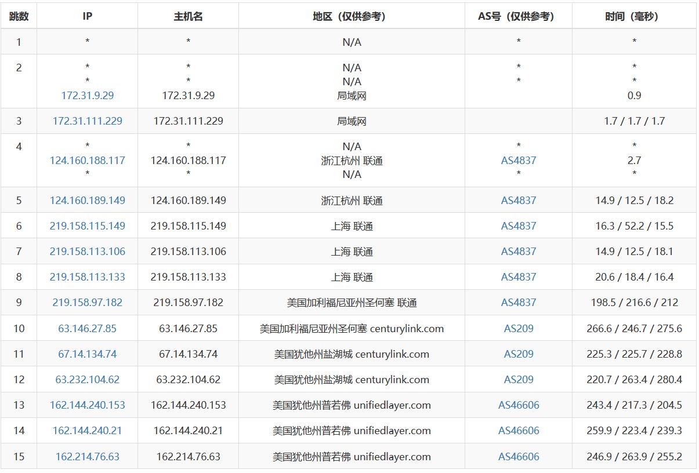This screenshot has width=699, height=473.
Task: Click the 跳数 column header
Action: click(19, 16)
